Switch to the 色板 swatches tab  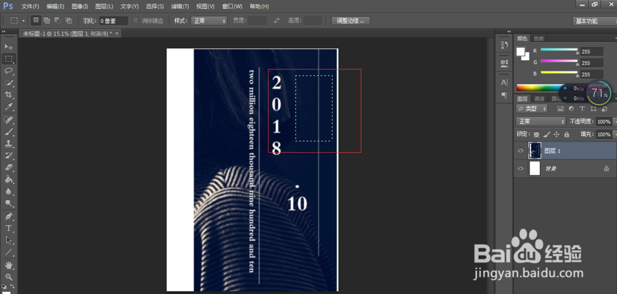point(539,38)
